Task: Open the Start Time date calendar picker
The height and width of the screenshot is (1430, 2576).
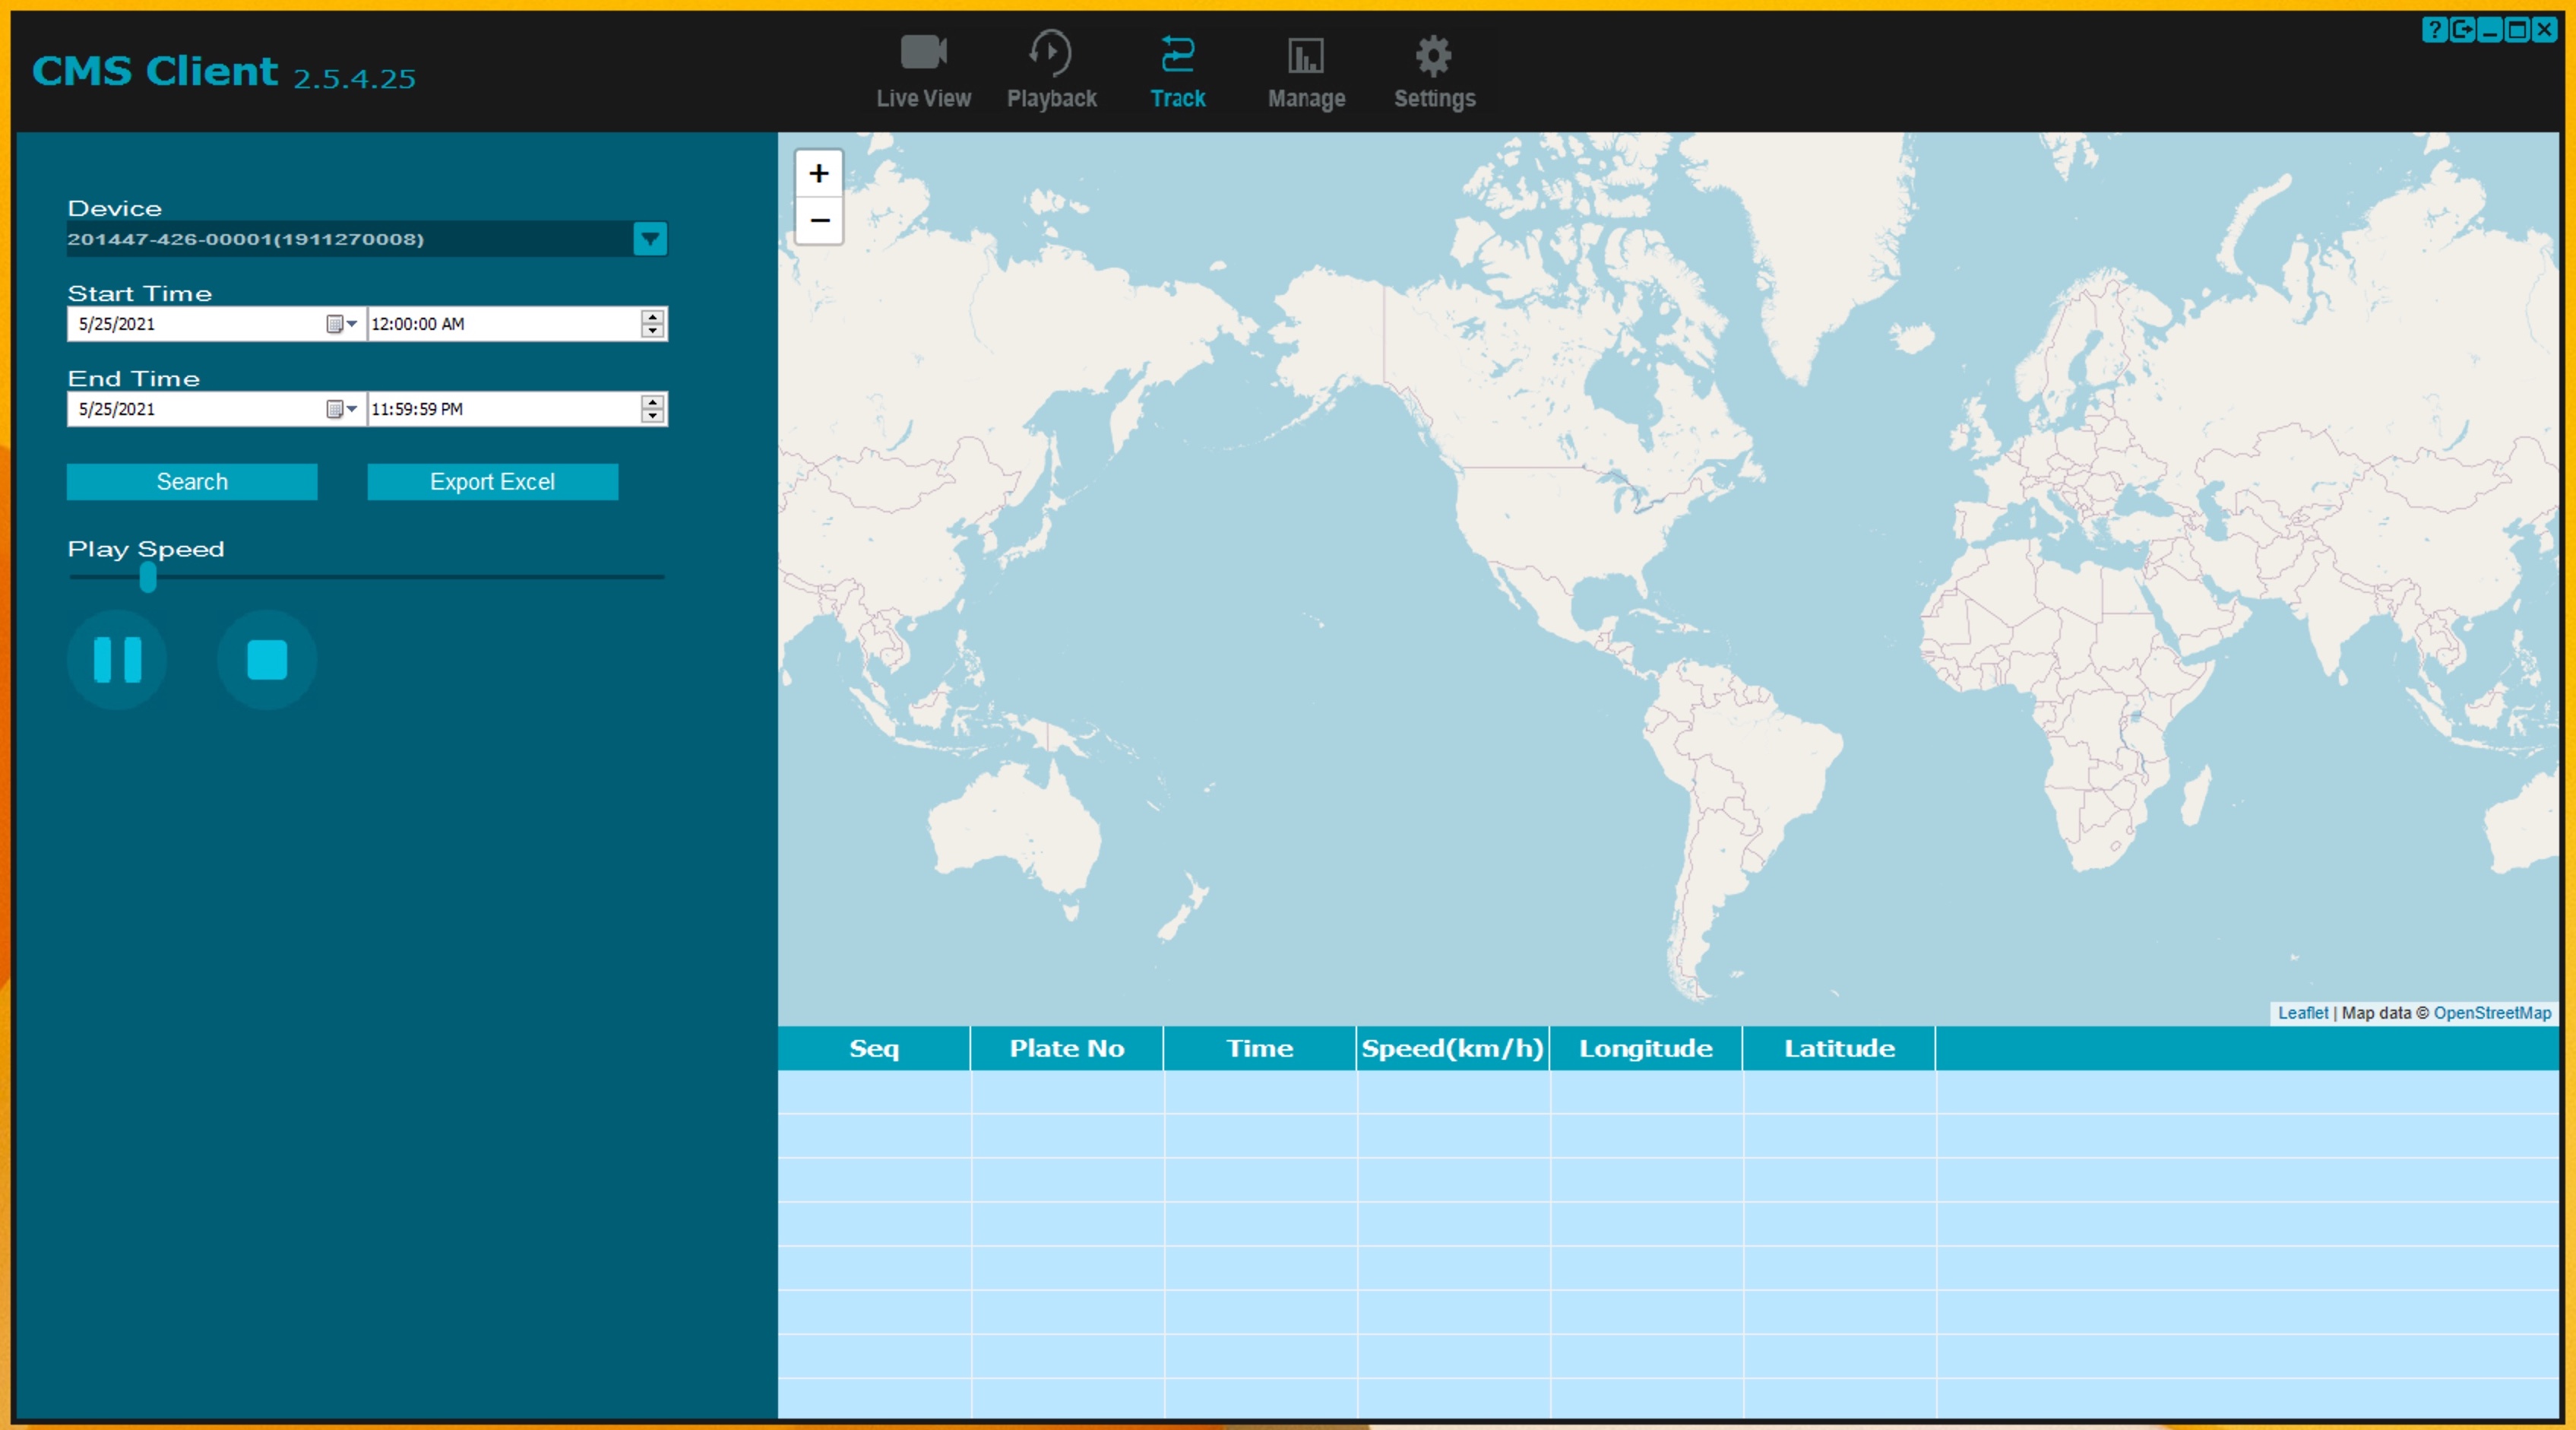Action: click(341, 324)
